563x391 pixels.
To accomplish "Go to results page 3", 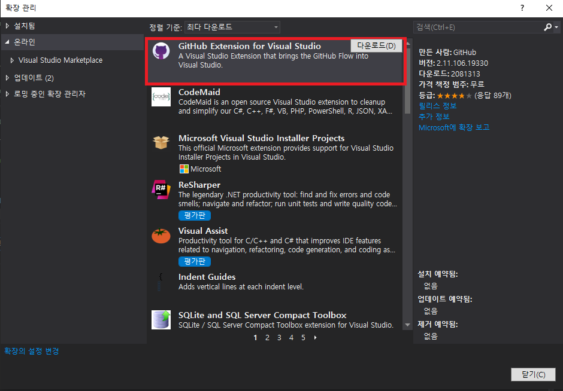I will point(279,338).
